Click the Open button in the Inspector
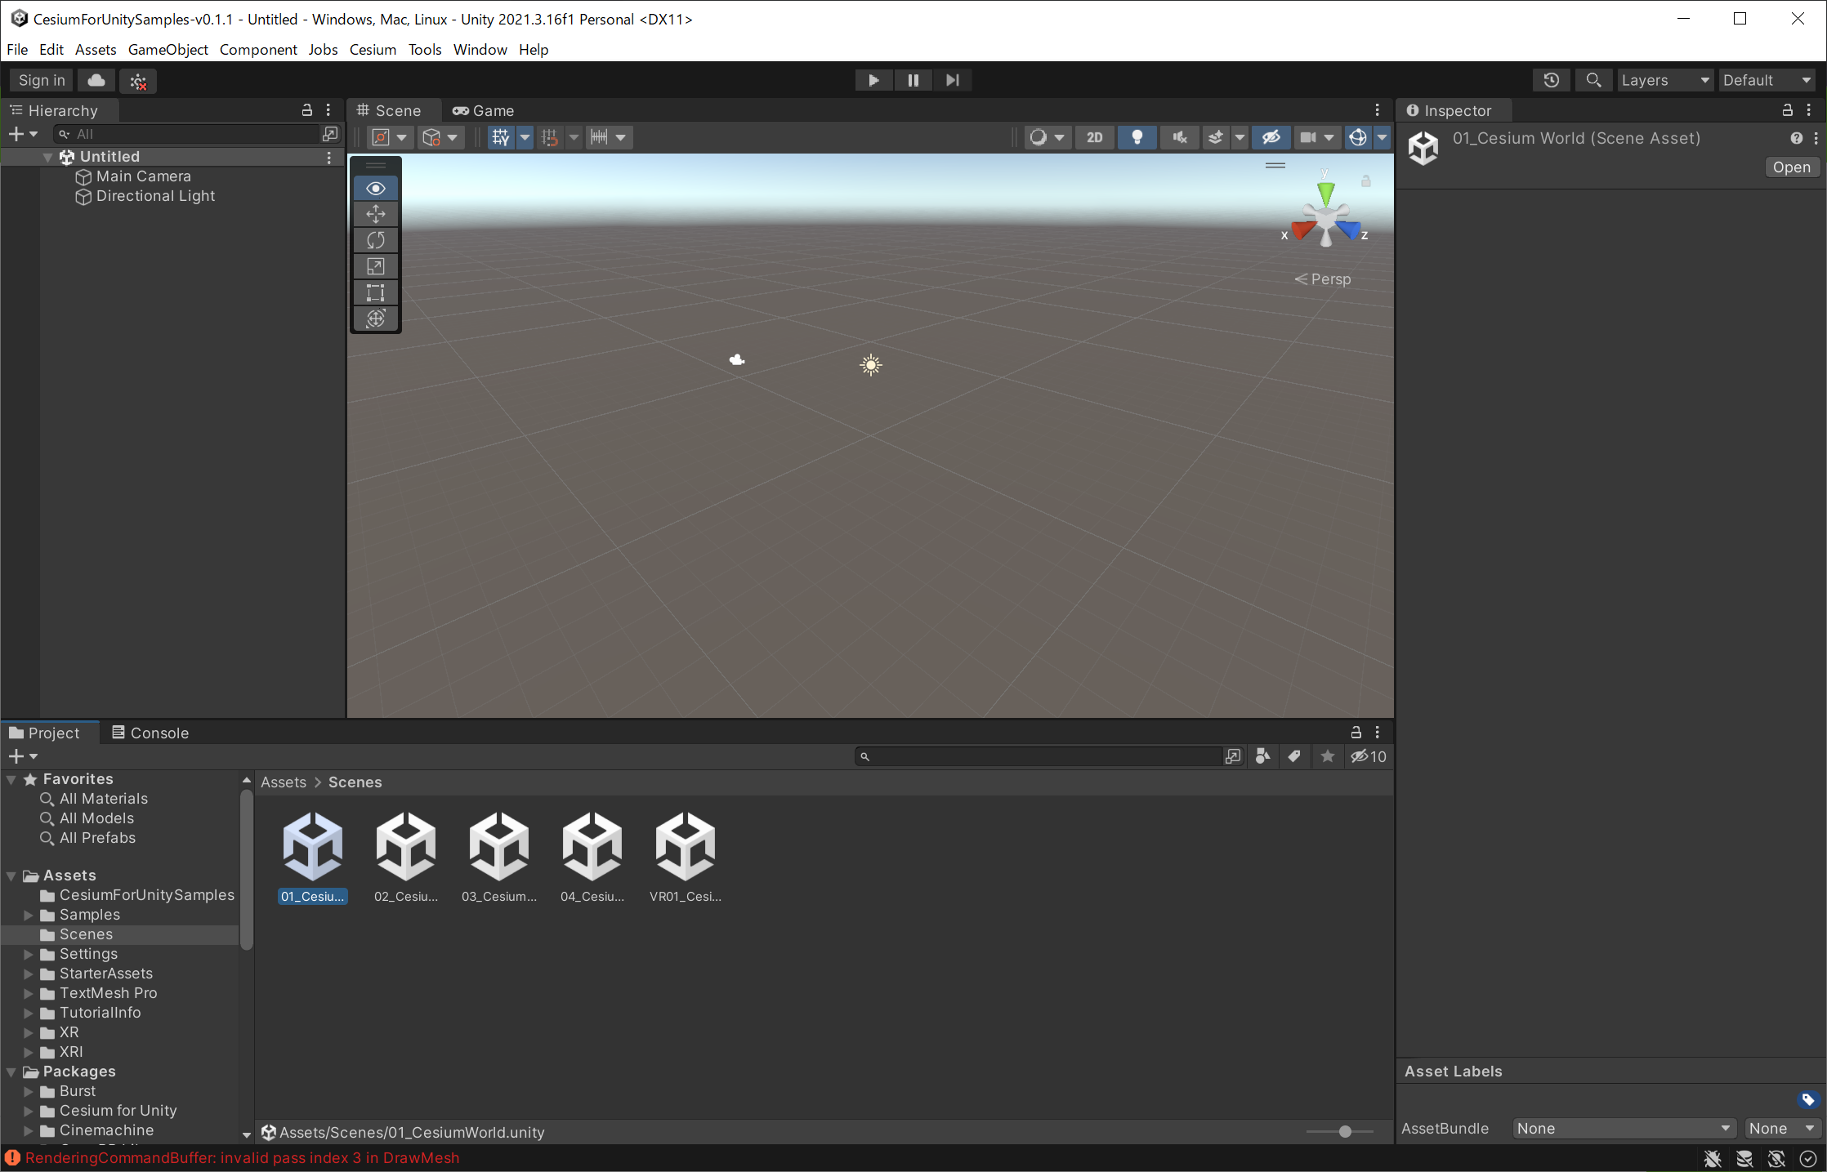The image size is (1827, 1172). 1791,167
